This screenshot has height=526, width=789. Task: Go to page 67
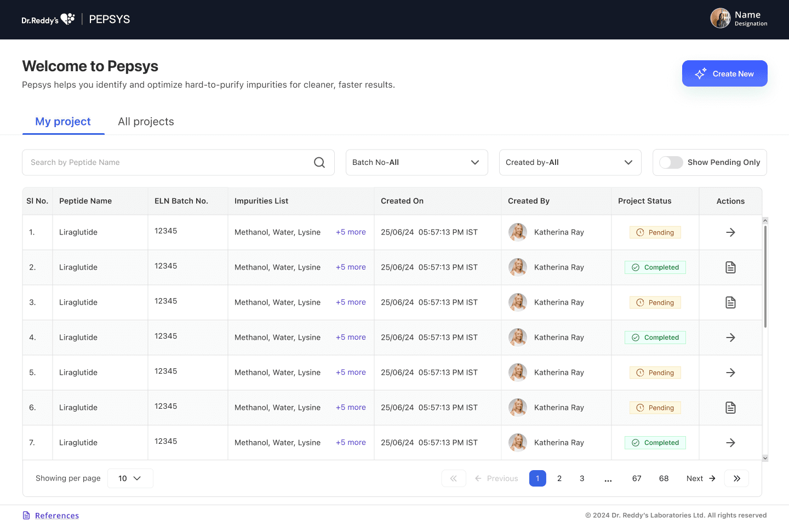637,478
